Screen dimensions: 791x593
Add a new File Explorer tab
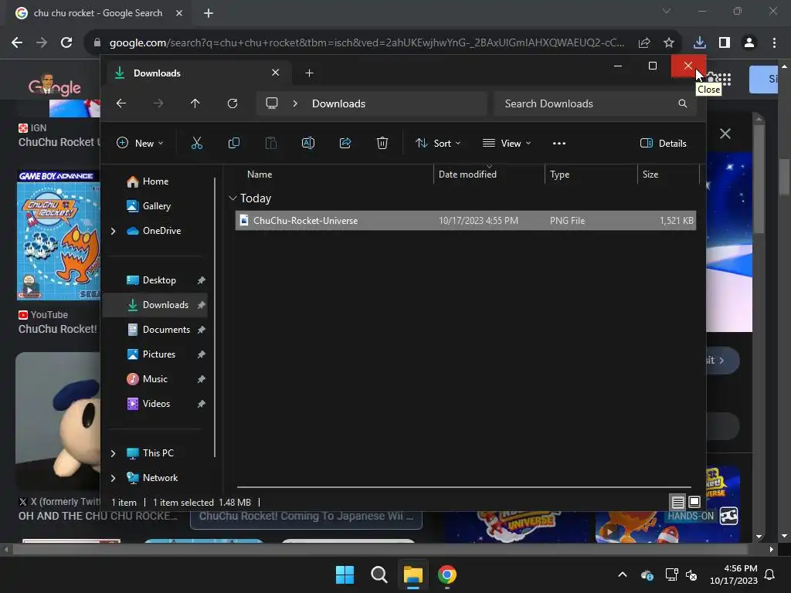309,73
